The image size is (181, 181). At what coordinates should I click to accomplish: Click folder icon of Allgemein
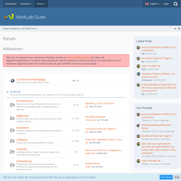pos(12,118)
